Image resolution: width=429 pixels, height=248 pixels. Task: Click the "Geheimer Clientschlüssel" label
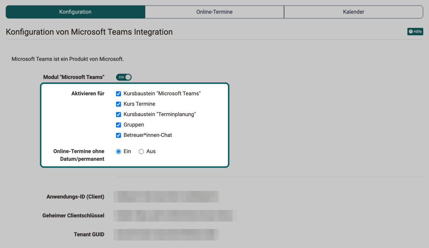[x=73, y=216]
